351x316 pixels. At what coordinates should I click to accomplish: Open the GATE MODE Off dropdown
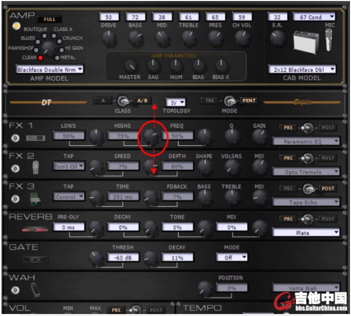point(232,258)
